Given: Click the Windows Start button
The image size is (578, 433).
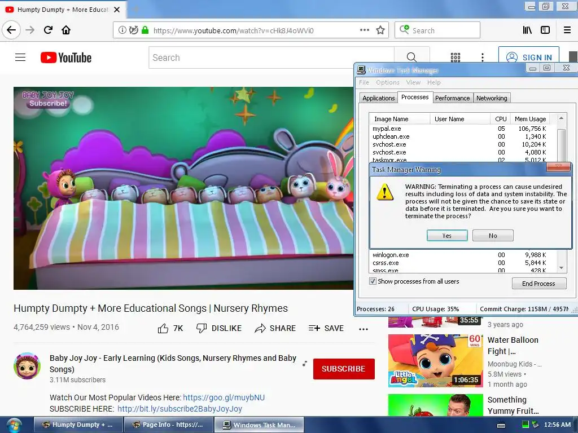Looking at the screenshot, I should (14, 425).
